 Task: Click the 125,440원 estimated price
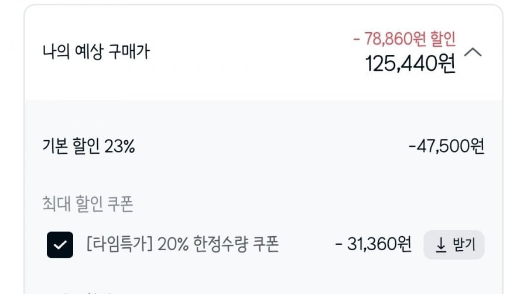(x=410, y=64)
